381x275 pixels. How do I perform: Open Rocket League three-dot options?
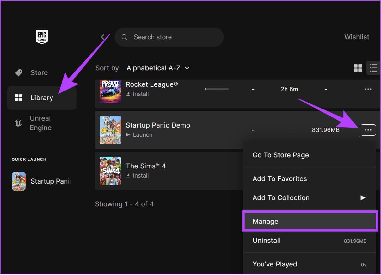tap(368, 89)
